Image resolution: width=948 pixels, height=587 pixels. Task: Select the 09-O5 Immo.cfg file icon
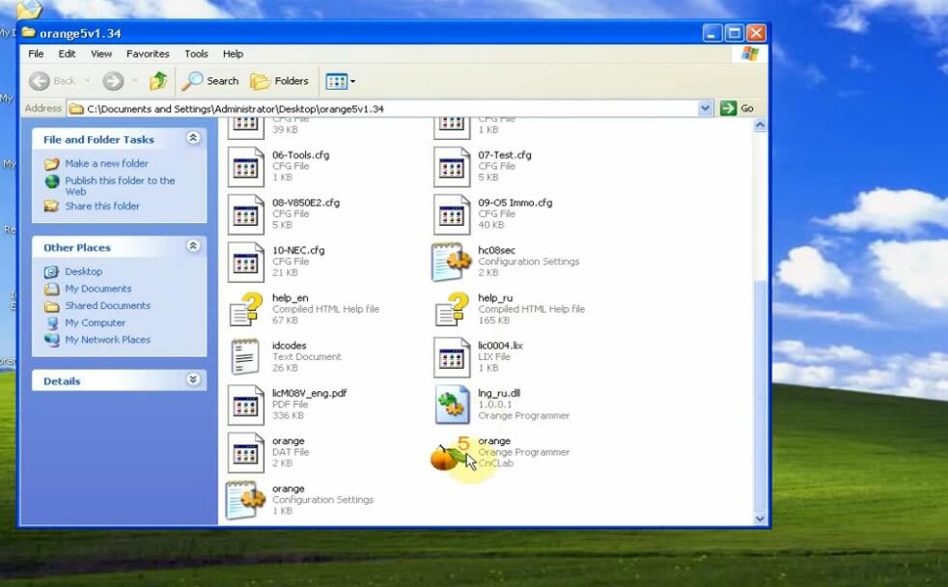pos(452,214)
